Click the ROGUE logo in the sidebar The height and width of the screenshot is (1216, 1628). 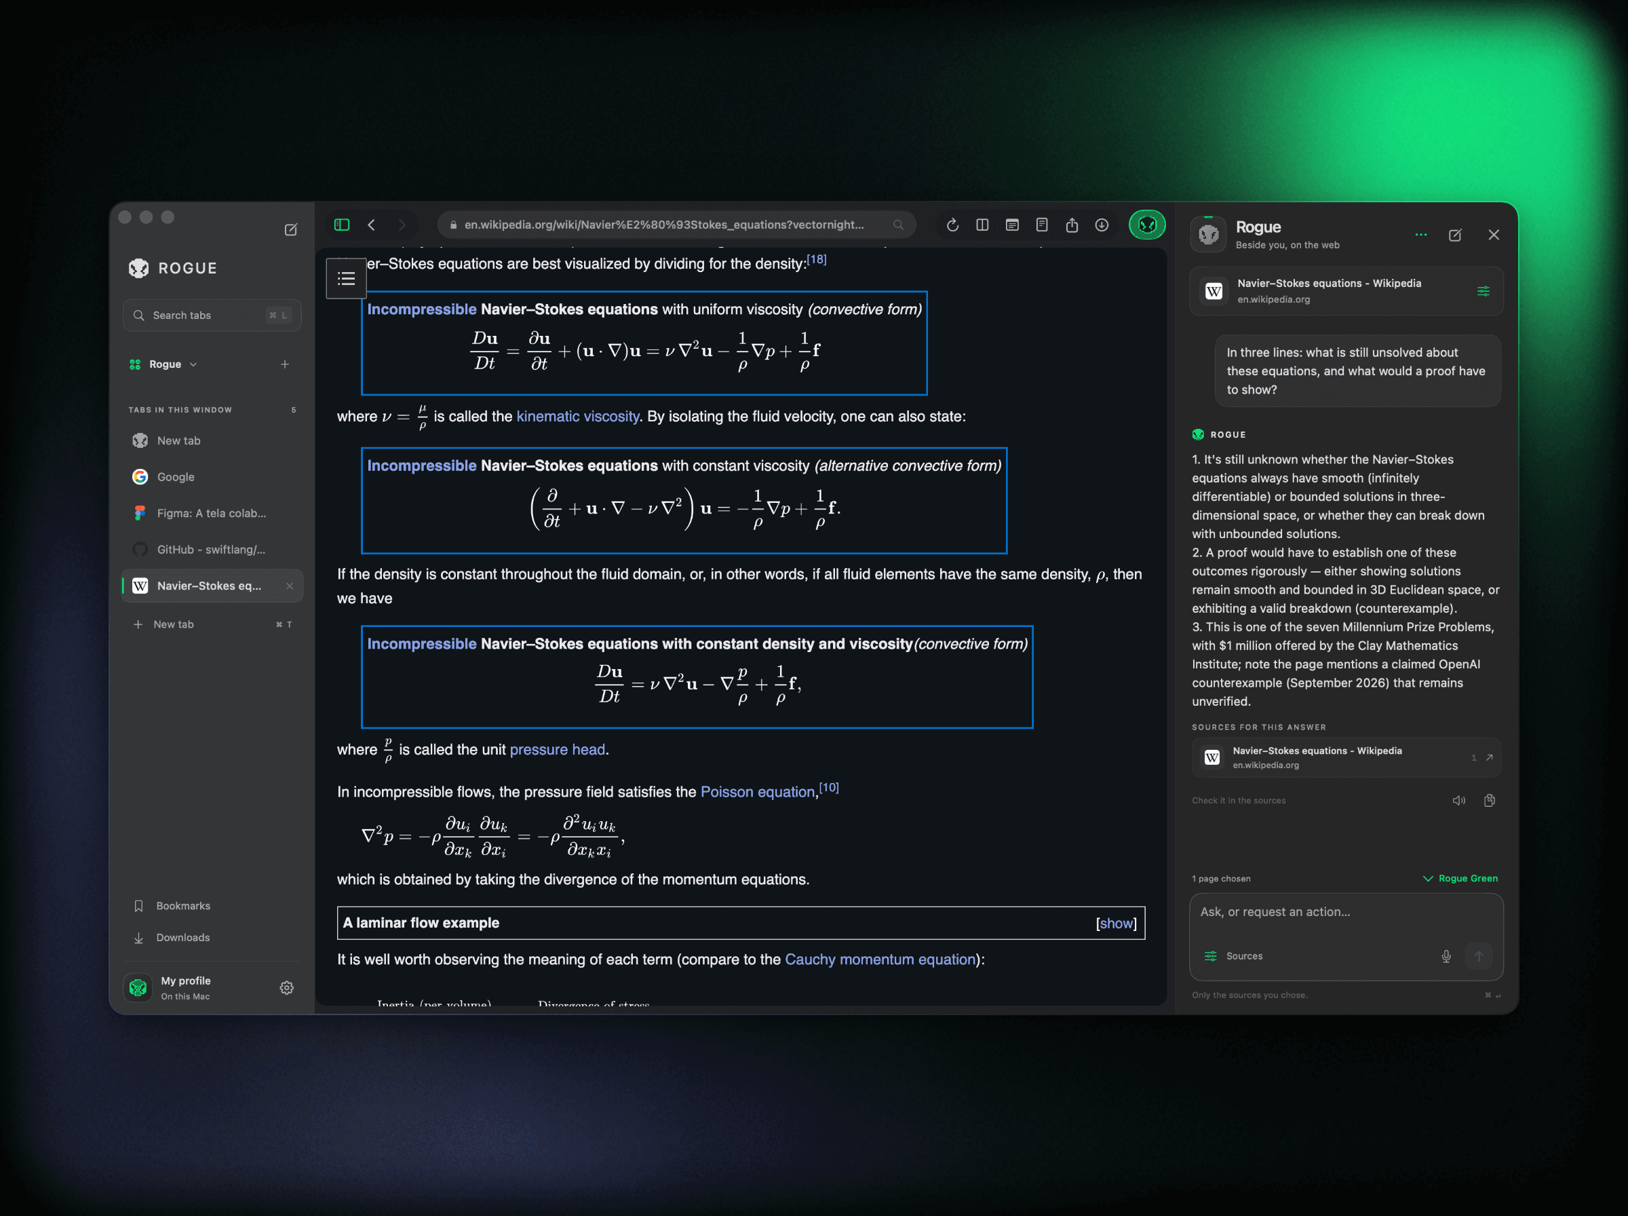coord(173,268)
